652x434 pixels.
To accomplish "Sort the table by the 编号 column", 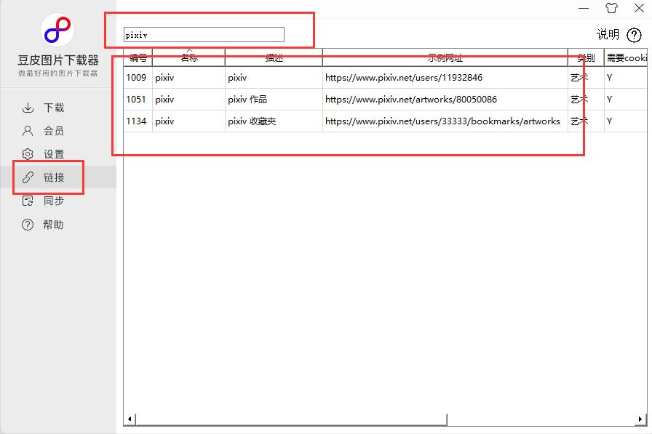I will (x=138, y=57).
